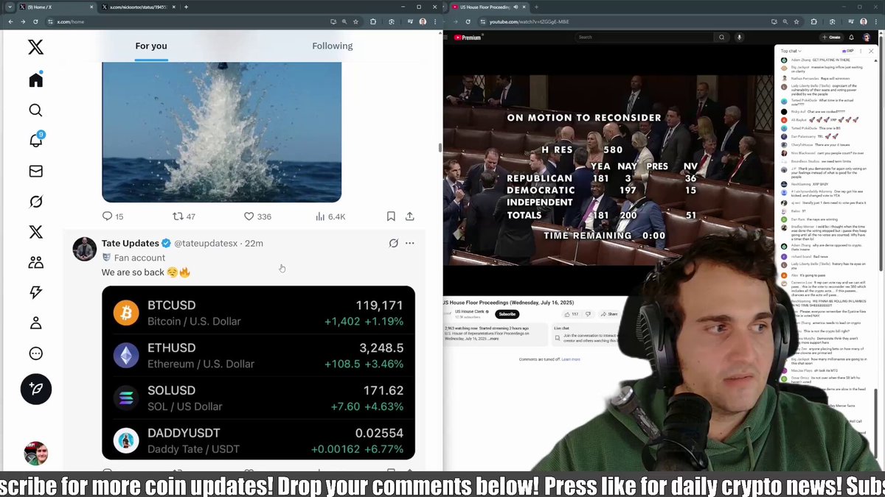Open YouTube Create button
Screen dimensions: 885x497
tap(831, 37)
